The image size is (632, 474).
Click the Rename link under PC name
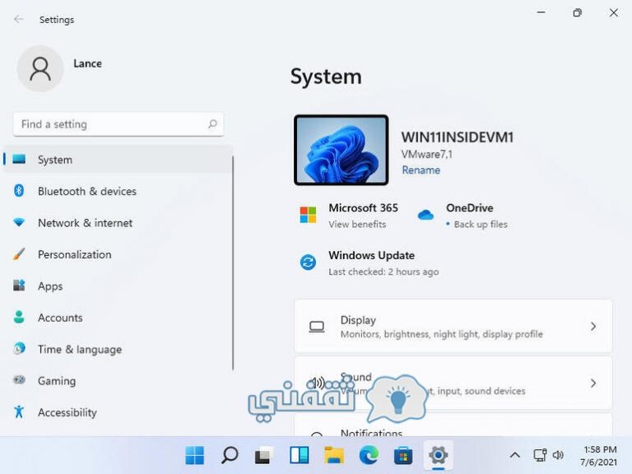point(421,170)
